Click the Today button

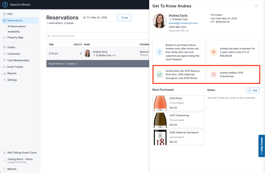click(x=125, y=17)
